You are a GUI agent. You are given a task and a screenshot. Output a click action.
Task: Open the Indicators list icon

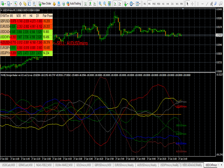coord(125,4)
